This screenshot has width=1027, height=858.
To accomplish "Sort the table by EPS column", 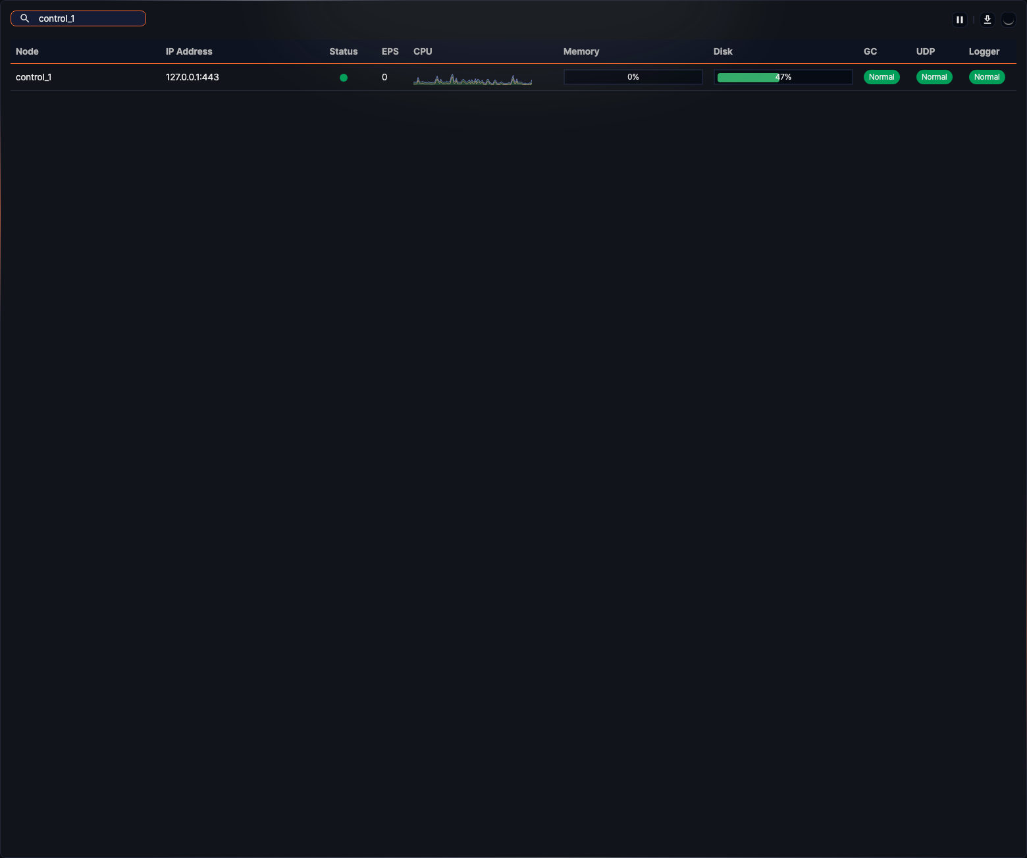I will pos(390,51).
